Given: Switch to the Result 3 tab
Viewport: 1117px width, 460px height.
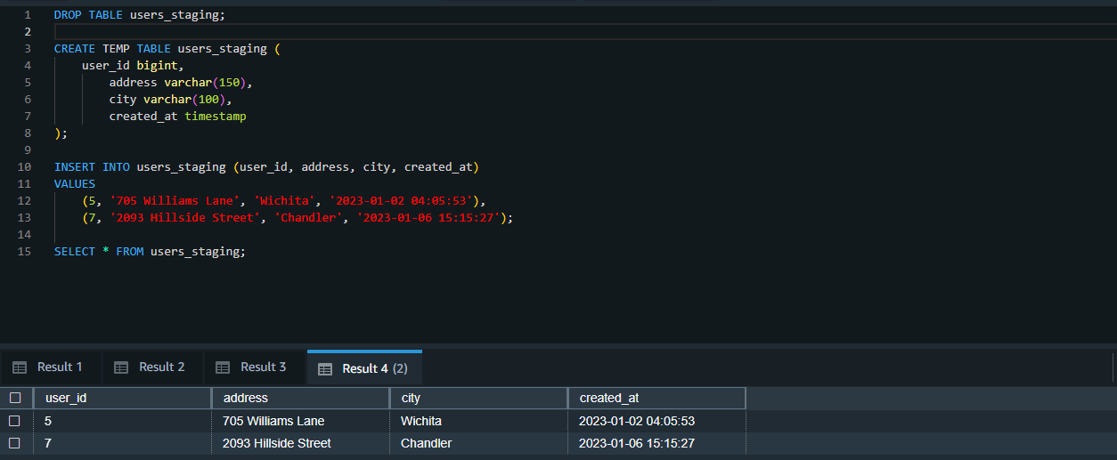Looking at the screenshot, I should coord(263,367).
